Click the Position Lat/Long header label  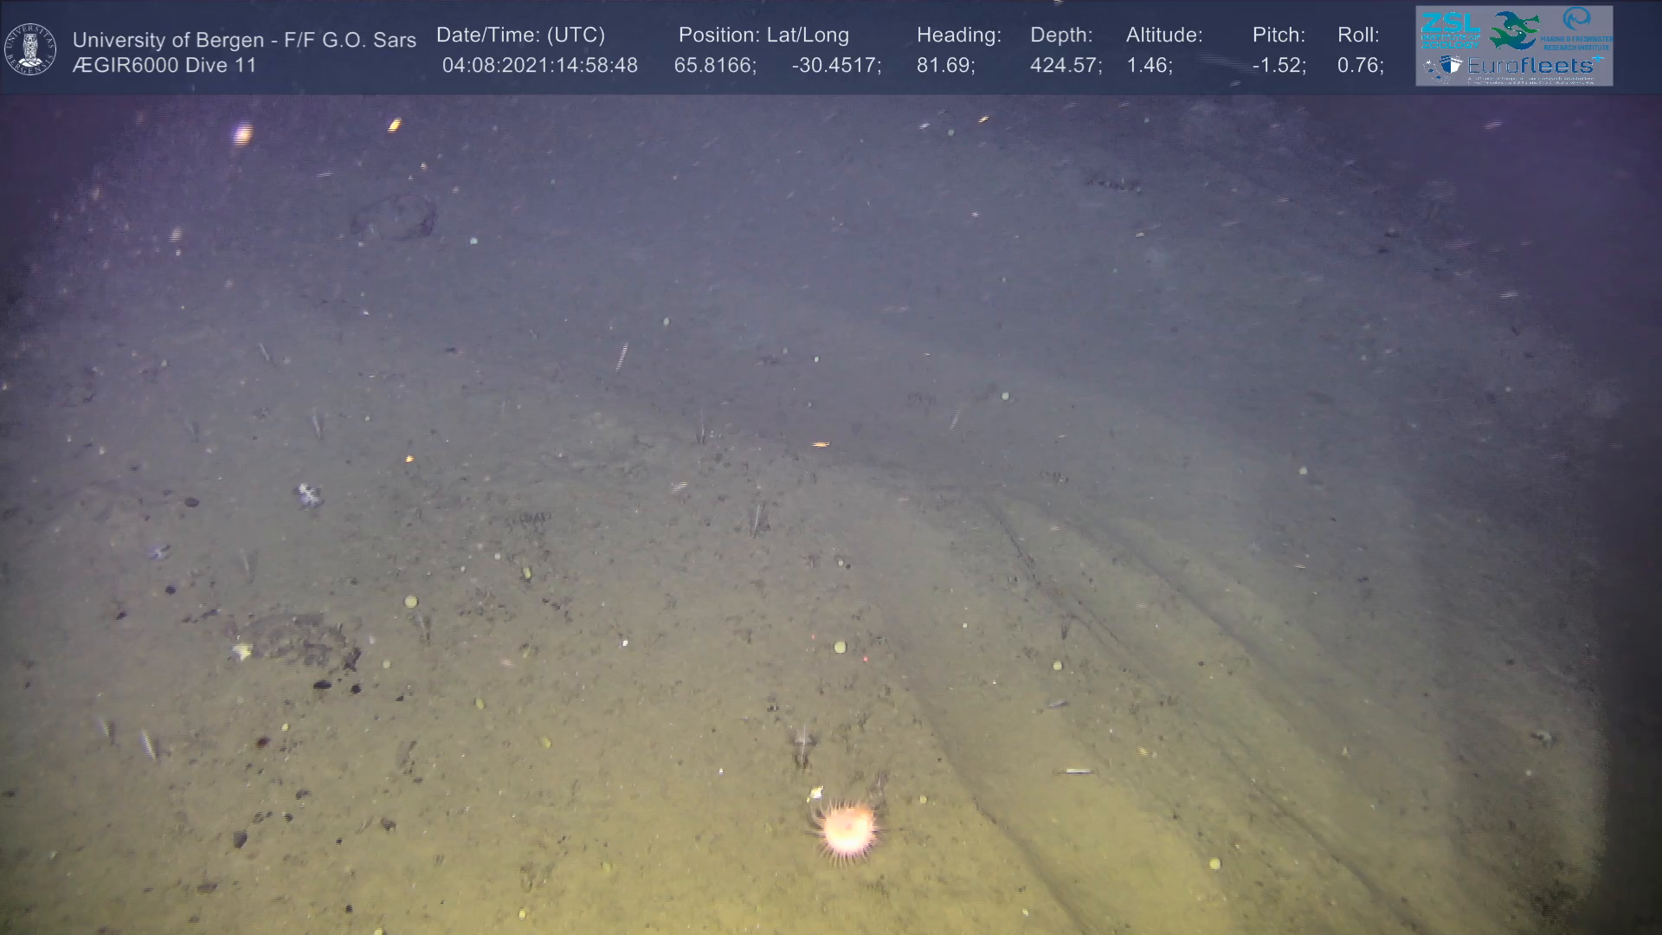tap(763, 35)
